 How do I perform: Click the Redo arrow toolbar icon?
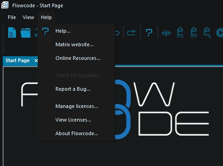click(131, 33)
